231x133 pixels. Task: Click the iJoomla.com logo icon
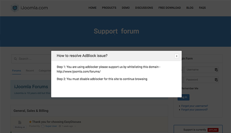pyautogui.click(x=15, y=8)
